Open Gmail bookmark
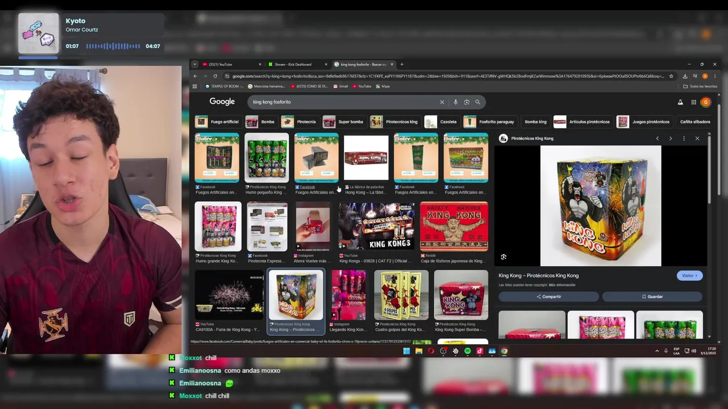Viewport: 728px width, 409px height. pyautogui.click(x=341, y=86)
